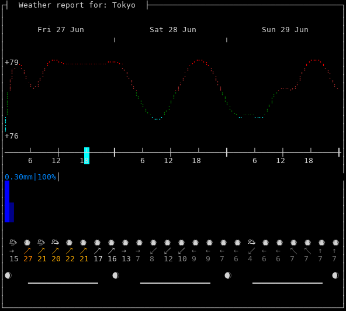Image resolution: width=346 pixels, height=311 pixels.
Task: Select the hour '12' label under Saturday axis
Action: (x=168, y=160)
